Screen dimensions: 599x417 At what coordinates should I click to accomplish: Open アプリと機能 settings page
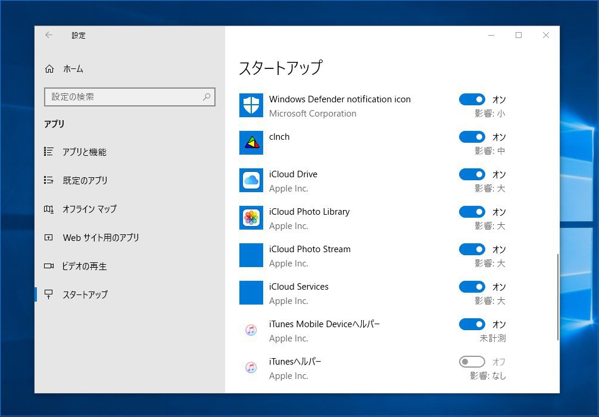[x=84, y=152]
